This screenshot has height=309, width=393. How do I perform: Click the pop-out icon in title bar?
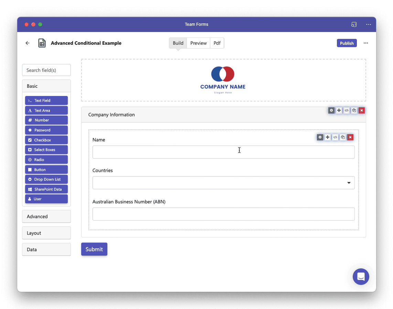click(x=354, y=24)
